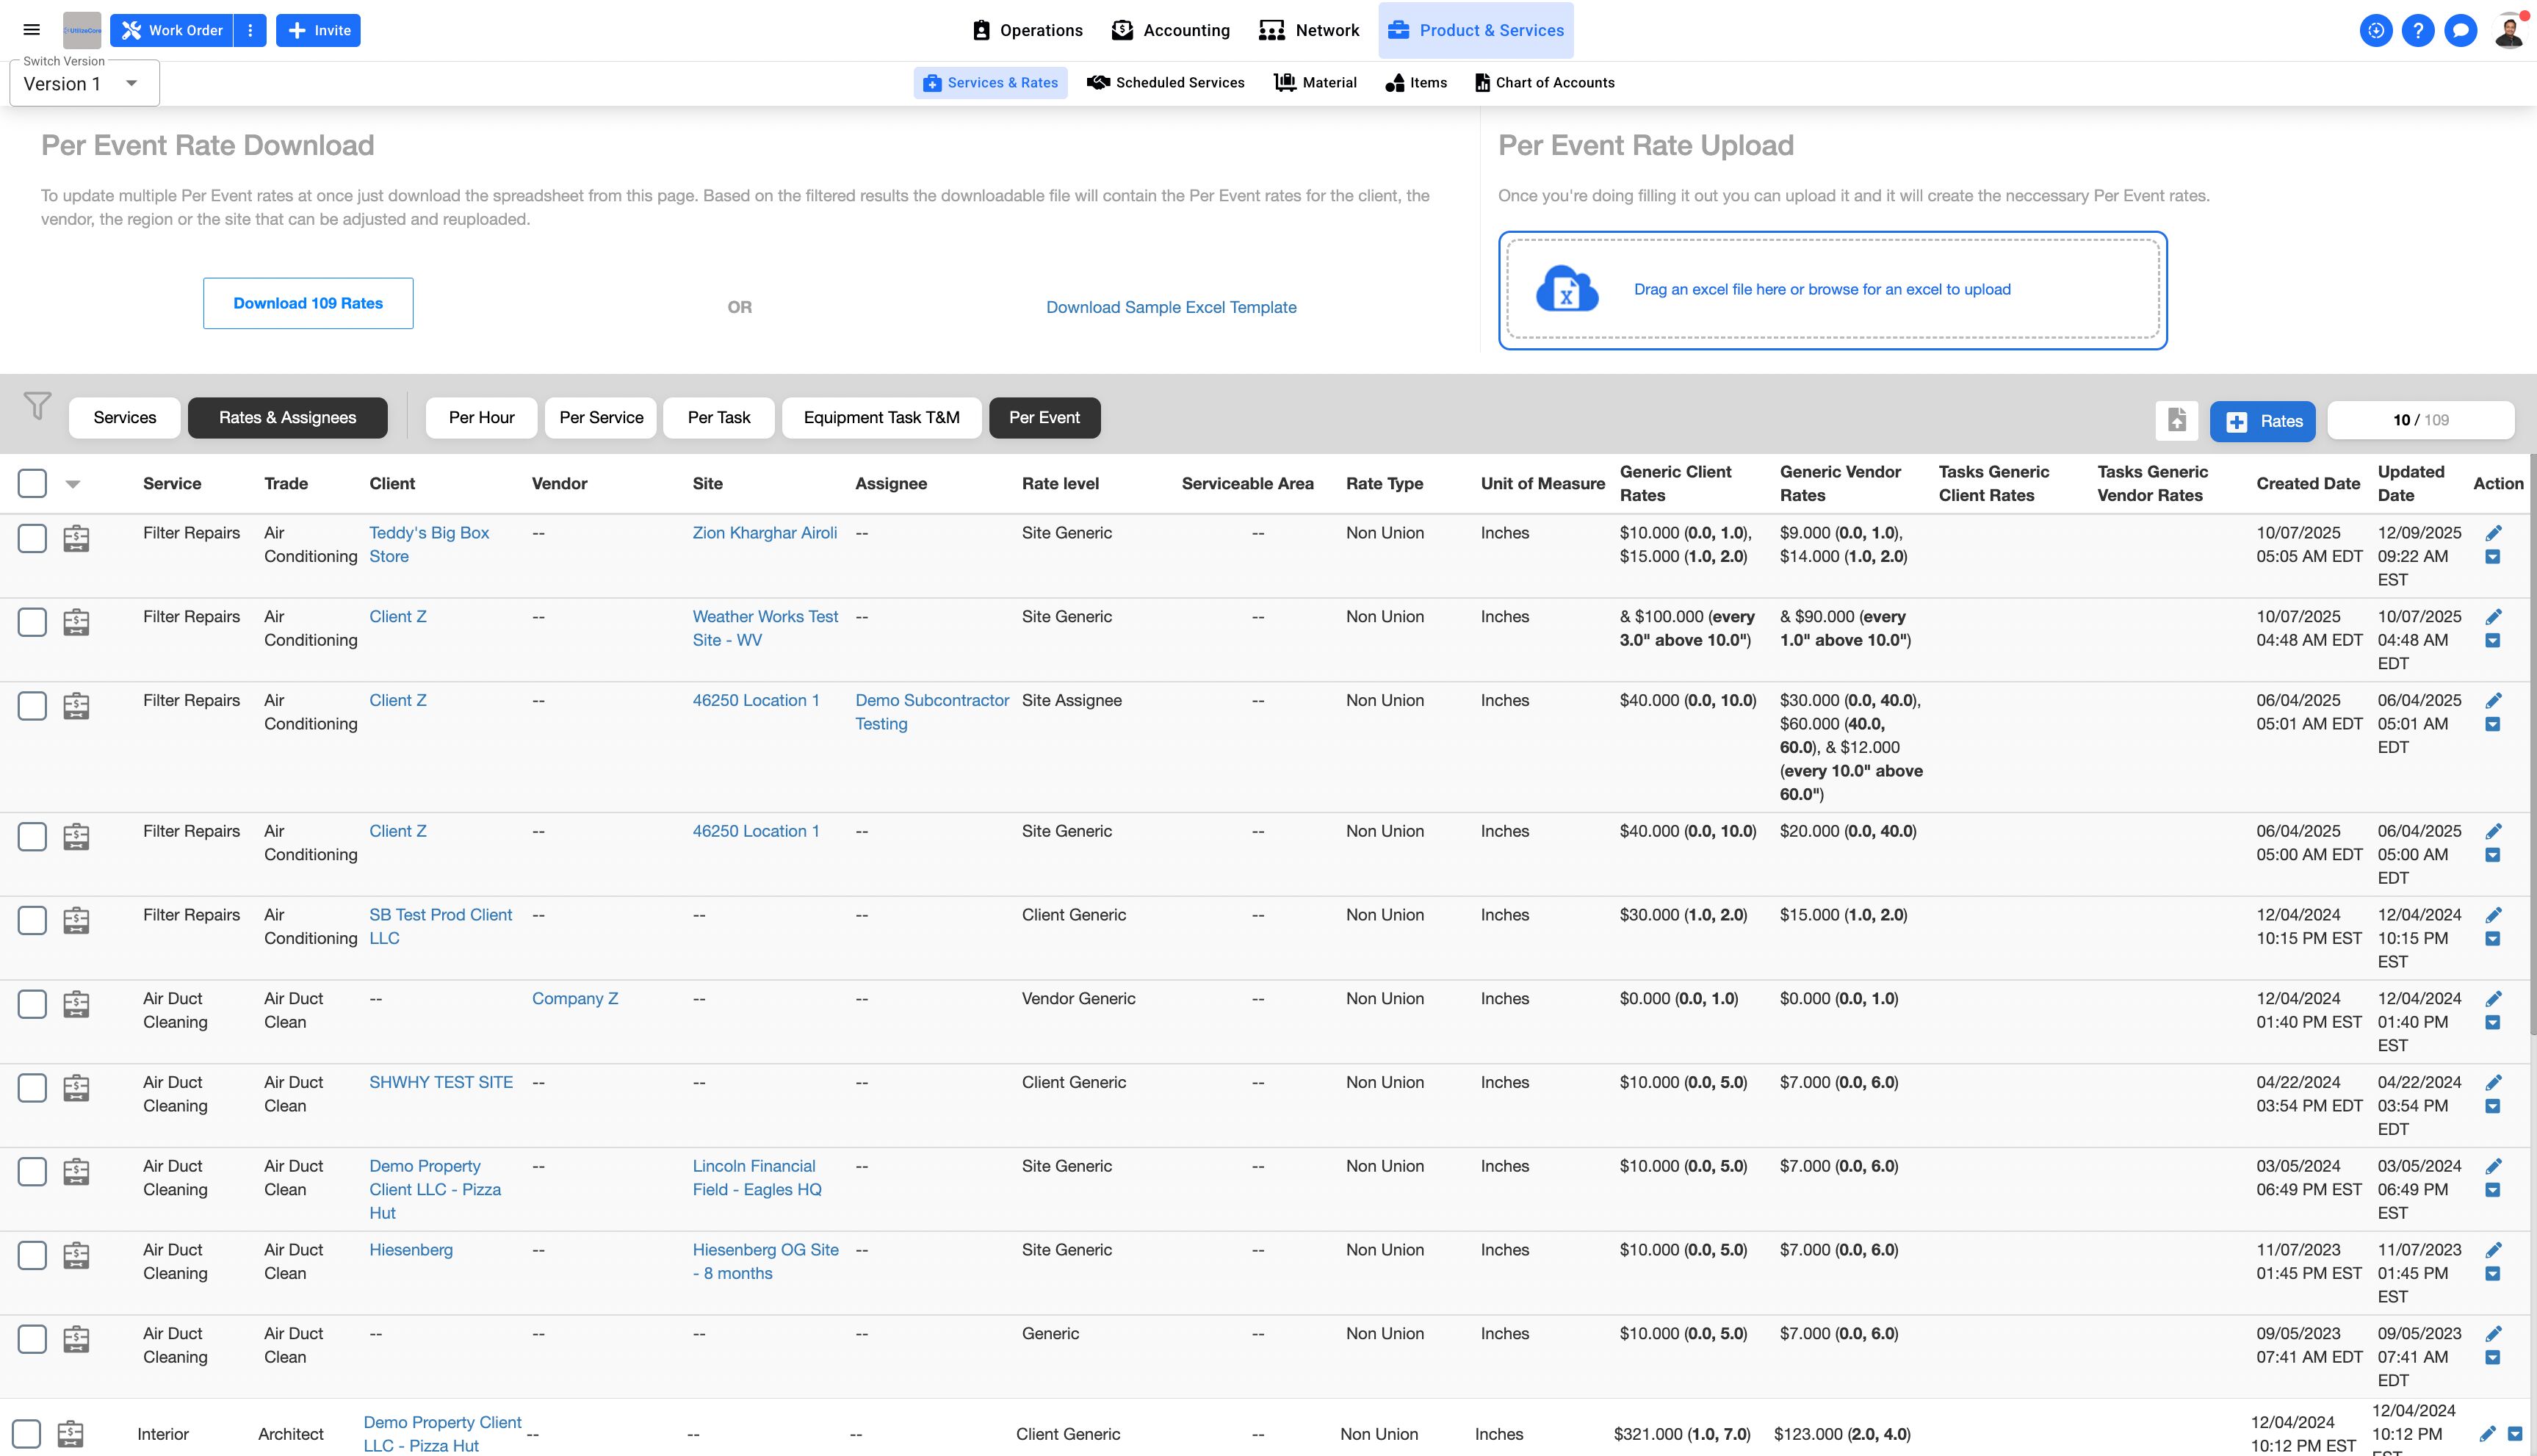Open Download Sample Excel Template link
Image resolution: width=2537 pixels, height=1456 pixels.
coord(1171,307)
